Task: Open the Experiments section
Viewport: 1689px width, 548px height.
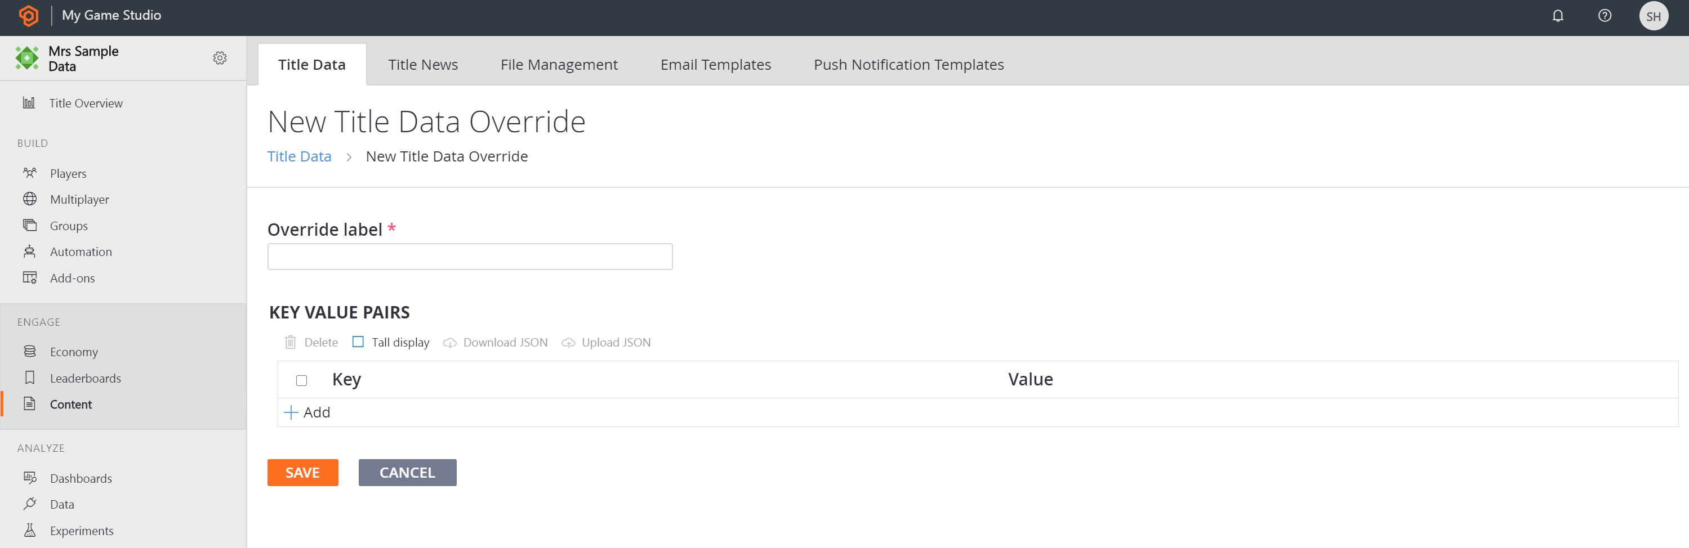Action: (x=81, y=531)
